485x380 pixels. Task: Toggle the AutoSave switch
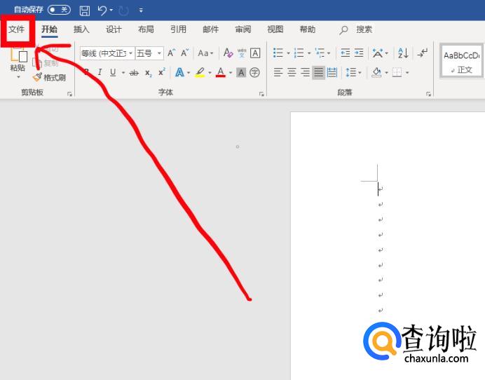pyautogui.click(x=59, y=10)
